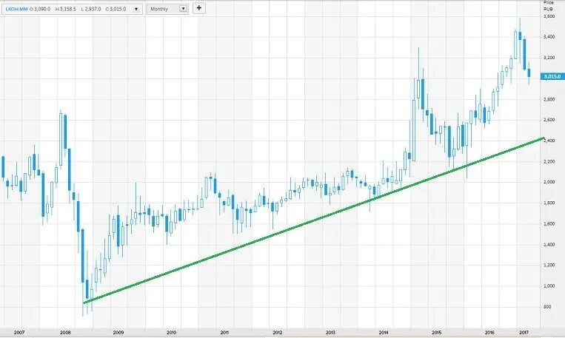
Task: Click the 2009 label on time axis
Action: (x=118, y=333)
